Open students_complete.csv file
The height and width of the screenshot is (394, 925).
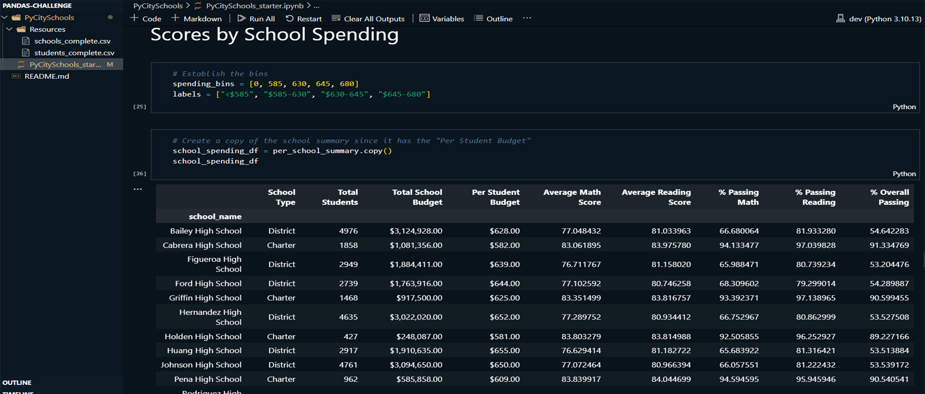point(74,53)
